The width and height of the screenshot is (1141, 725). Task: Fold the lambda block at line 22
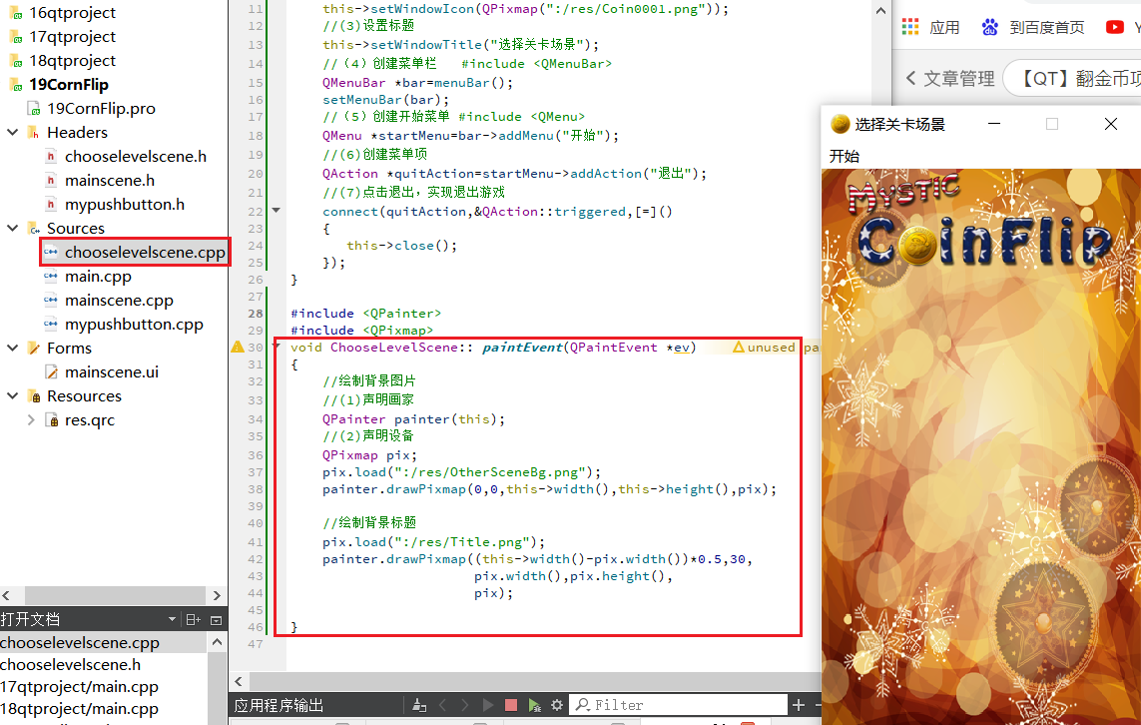276,211
